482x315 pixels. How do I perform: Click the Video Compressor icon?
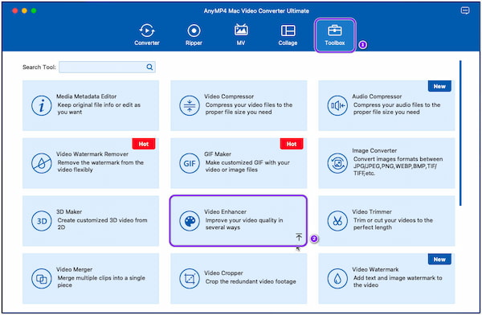coord(190,105)
